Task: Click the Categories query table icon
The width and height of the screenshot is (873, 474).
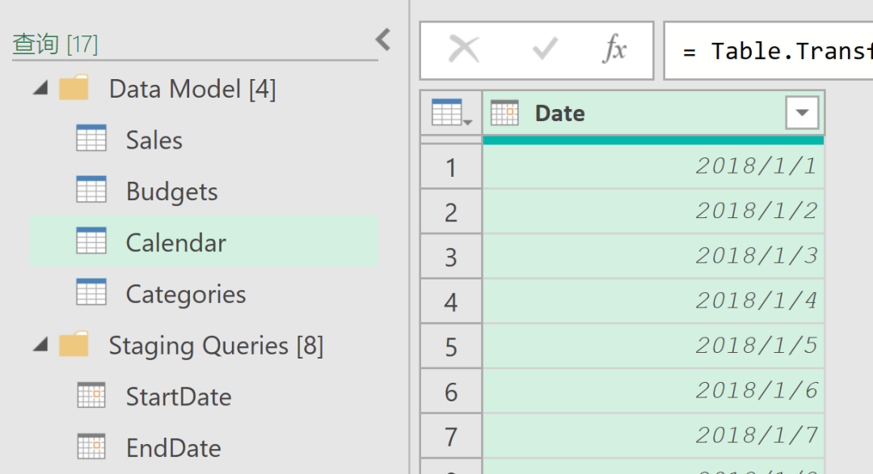Action: [91, 293]
